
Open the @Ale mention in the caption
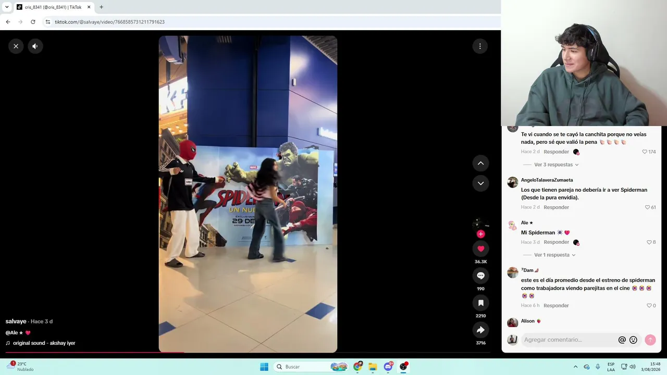pyautogui.click(x=14, y=333)
